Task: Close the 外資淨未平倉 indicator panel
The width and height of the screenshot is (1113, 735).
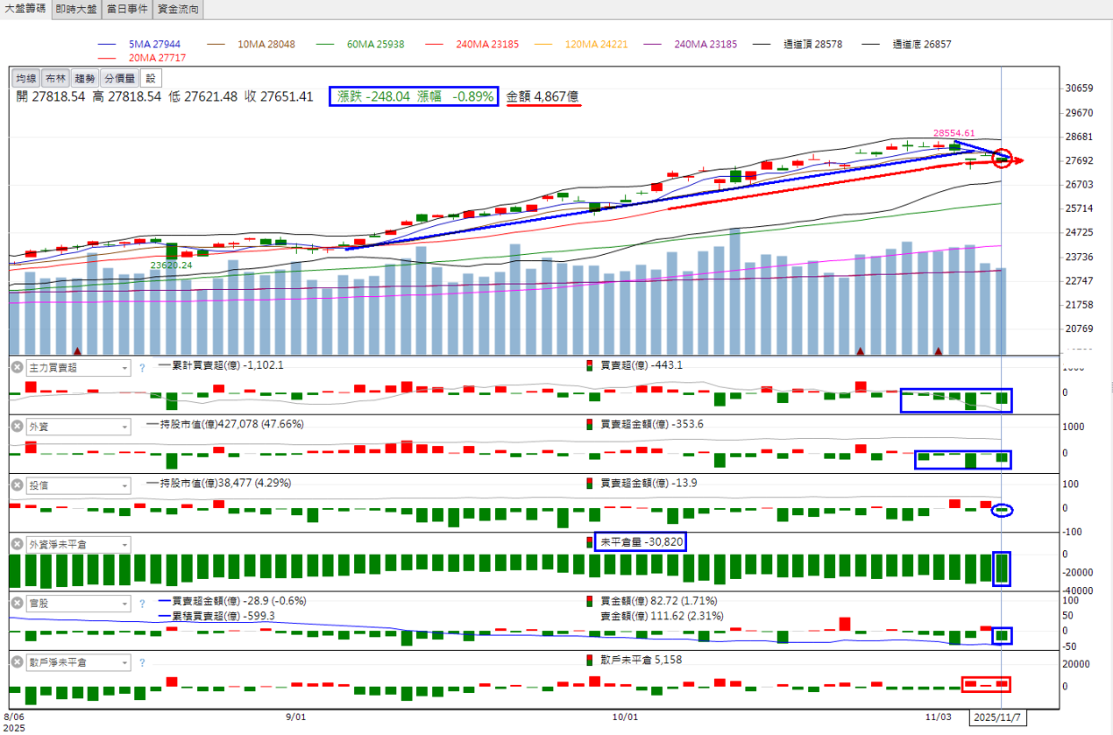Action: (17, 544)
